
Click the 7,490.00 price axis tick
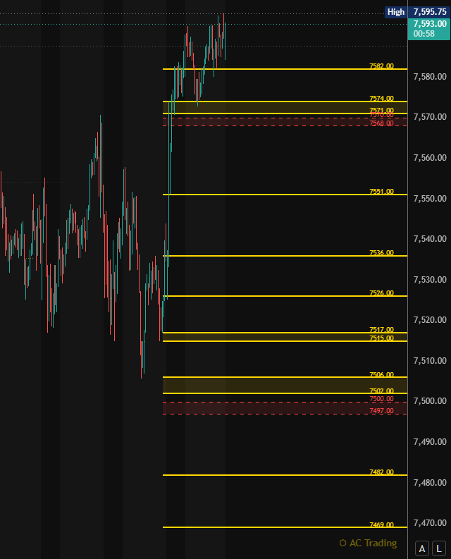click(430, 442)
